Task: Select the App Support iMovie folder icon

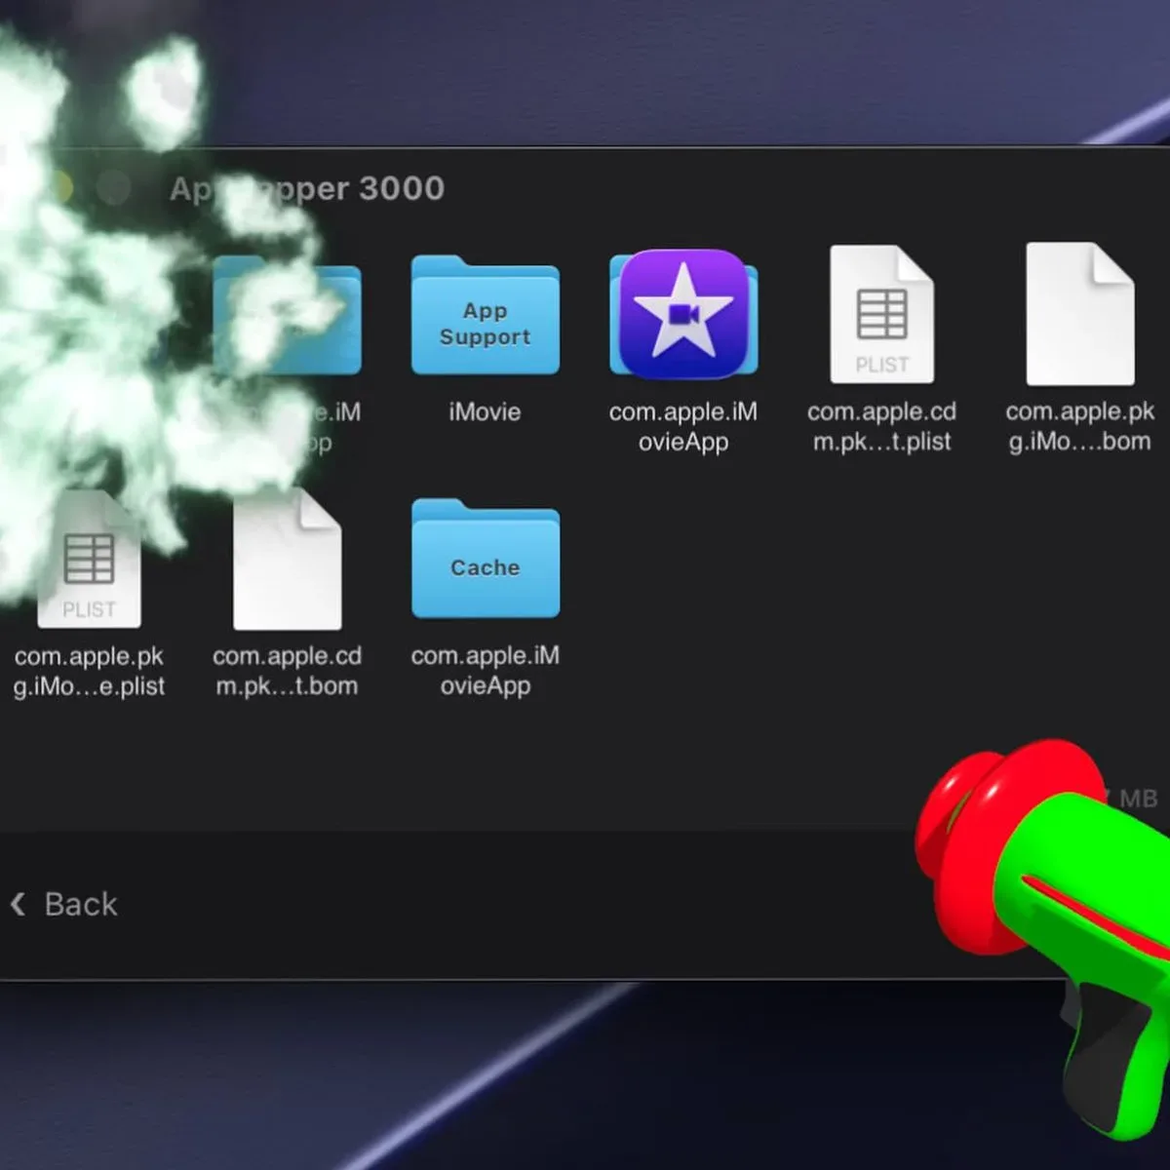Action: (485, 315)
